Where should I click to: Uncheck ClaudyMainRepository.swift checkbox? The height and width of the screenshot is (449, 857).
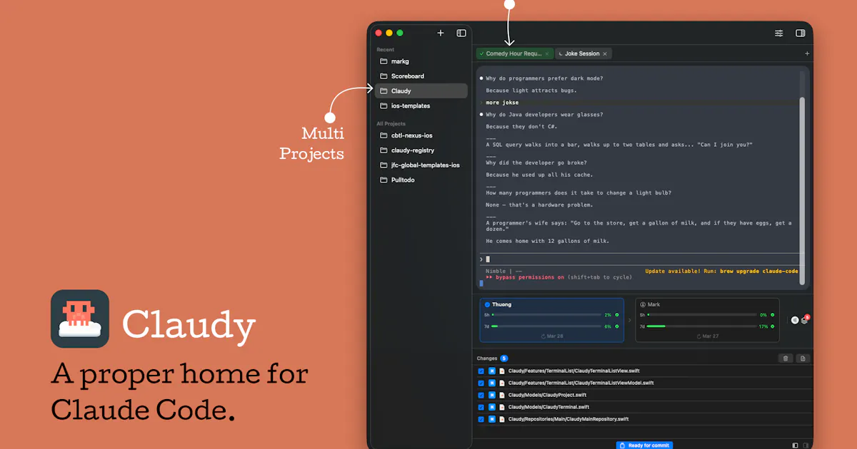coord(481,419)
